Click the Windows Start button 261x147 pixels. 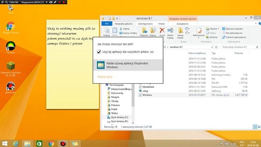(x=4, y=143)
